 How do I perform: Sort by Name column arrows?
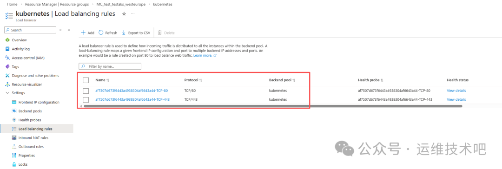click(108, 80)
